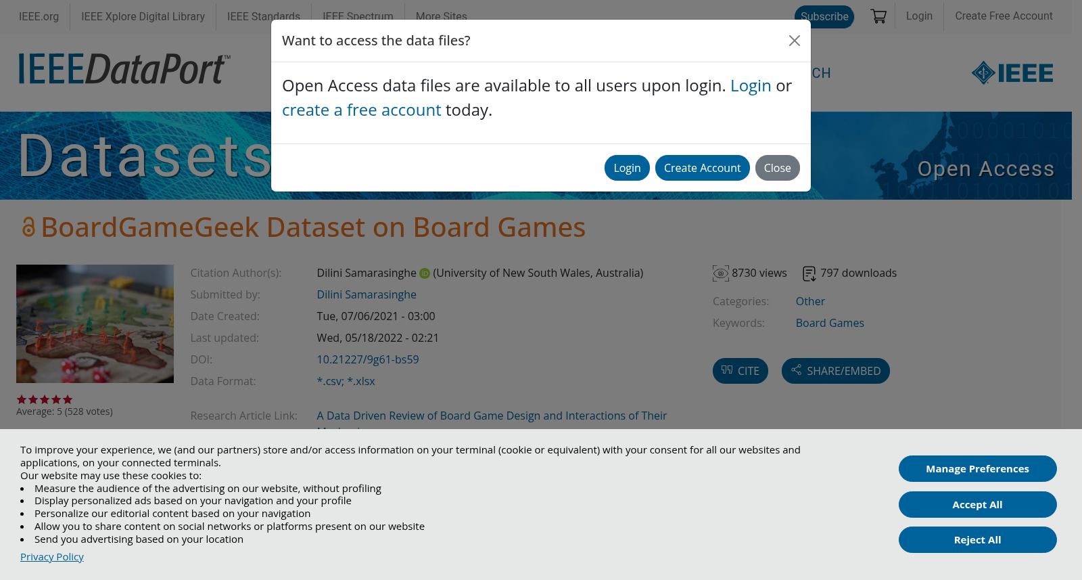
Task: Accept All cookies
Action: [978, 505]
